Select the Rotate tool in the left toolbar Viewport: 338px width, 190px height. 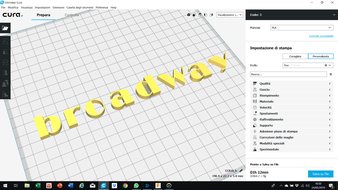[x=5, y=62]
